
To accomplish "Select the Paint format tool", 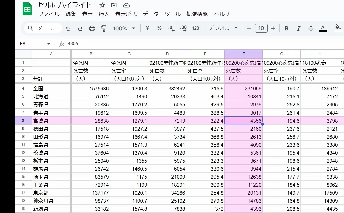I will pyautogui.click(x=103, y=28).
